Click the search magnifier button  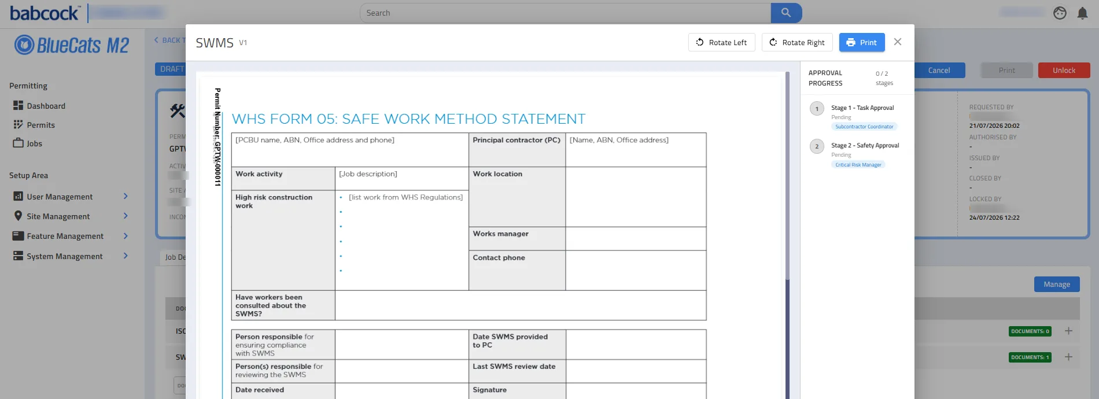click(x=786, y=13)
